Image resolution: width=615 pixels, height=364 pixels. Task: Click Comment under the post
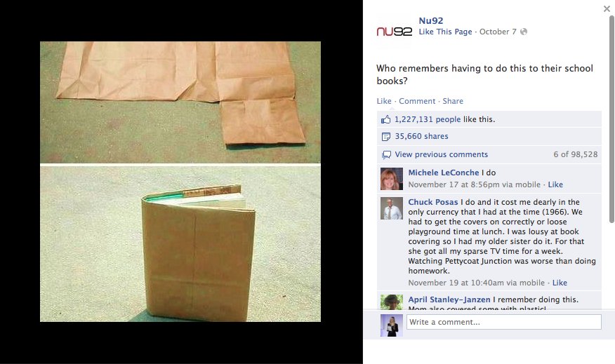(x=417, y=101)
